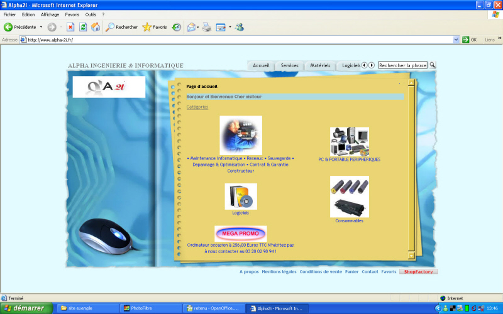Click the Refresh page icon
This screenshot has height=314, width=503.
point(83,27)
